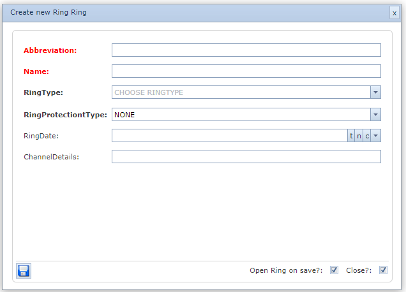Screen dimensions: 406x292
Task: Close the Create new Ring dialog
Action: [x=395, y=13]
